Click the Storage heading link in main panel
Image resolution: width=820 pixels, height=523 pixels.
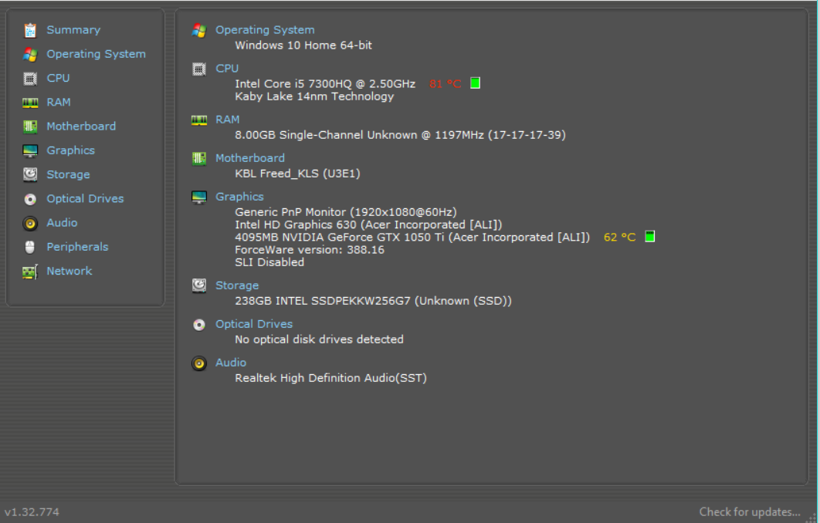pyautogui.click(x=237, y=285)
